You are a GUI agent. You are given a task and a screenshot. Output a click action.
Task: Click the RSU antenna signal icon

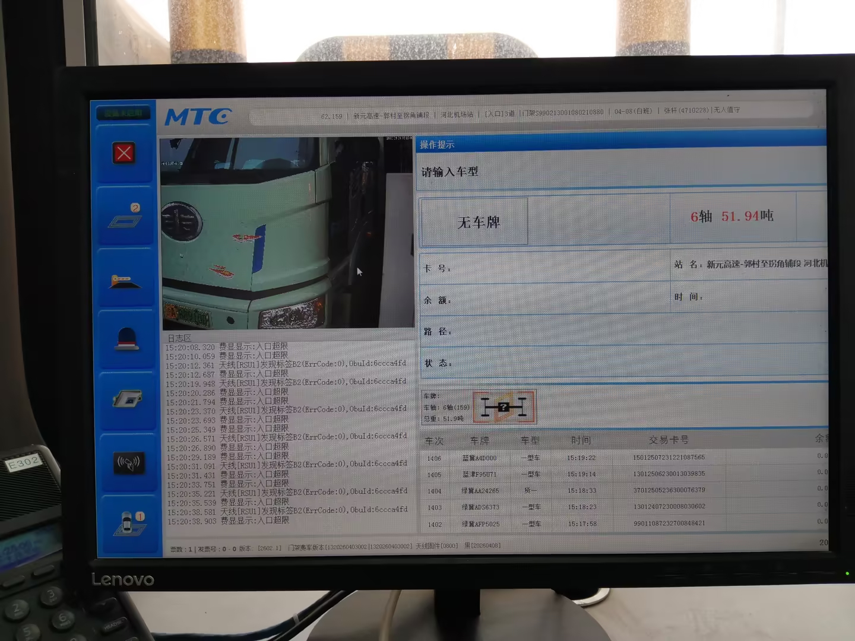pos(128,463)
